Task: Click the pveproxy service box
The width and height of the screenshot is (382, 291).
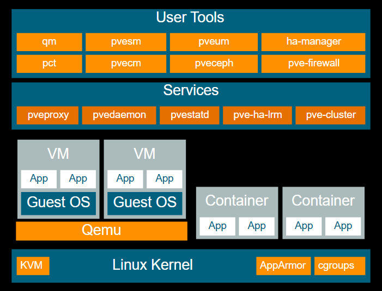Action: pyautogui.click(x=47, y=115)
